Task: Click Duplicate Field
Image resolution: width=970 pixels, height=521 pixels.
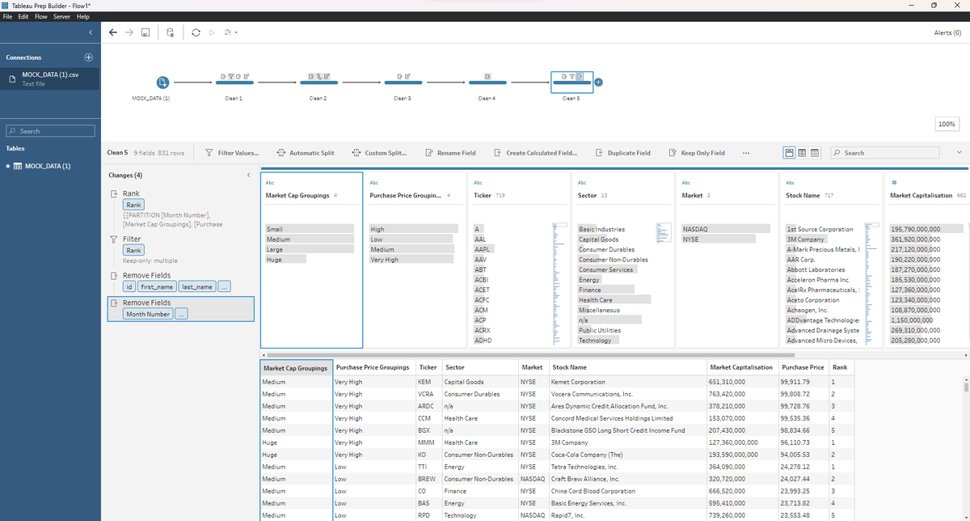Action: (623, 153)
